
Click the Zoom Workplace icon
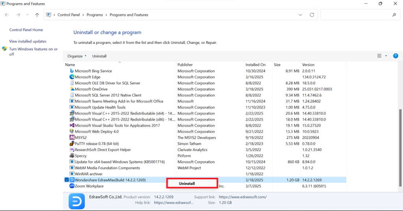click(x=72, y=186)
